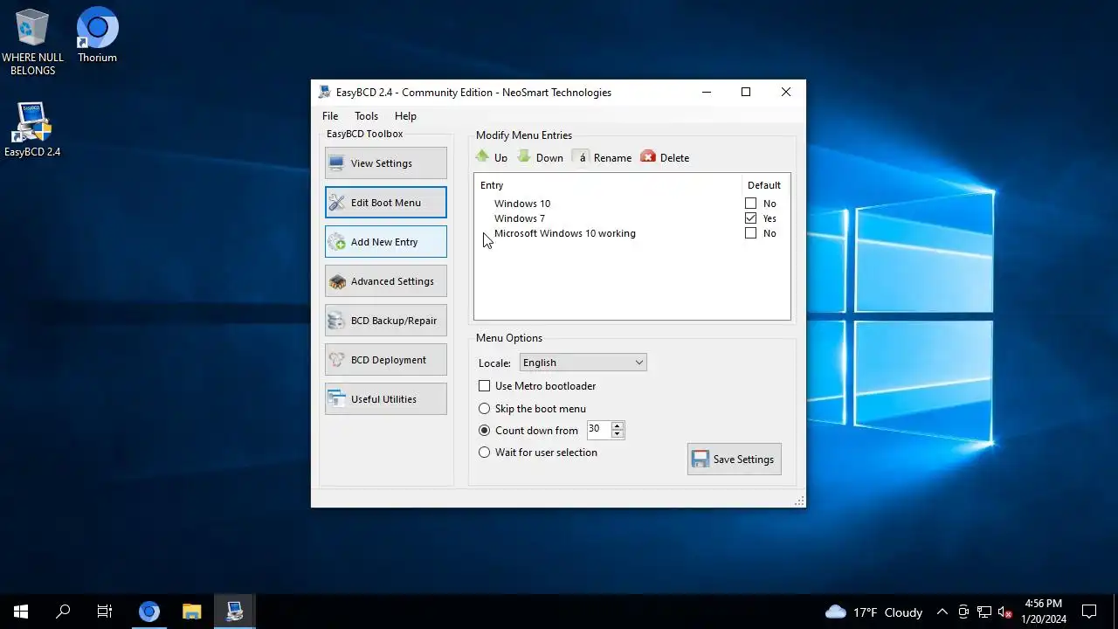Click the EasyBCD title bar app icon

325,93
